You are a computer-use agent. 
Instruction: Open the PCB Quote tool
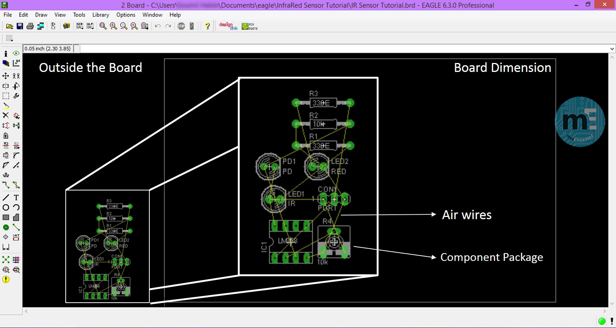(250, 26)
